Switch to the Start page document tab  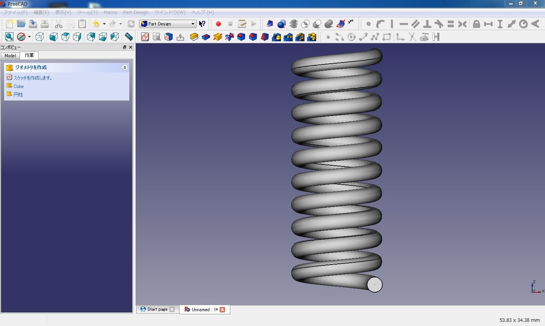click(x=156, y=309)
